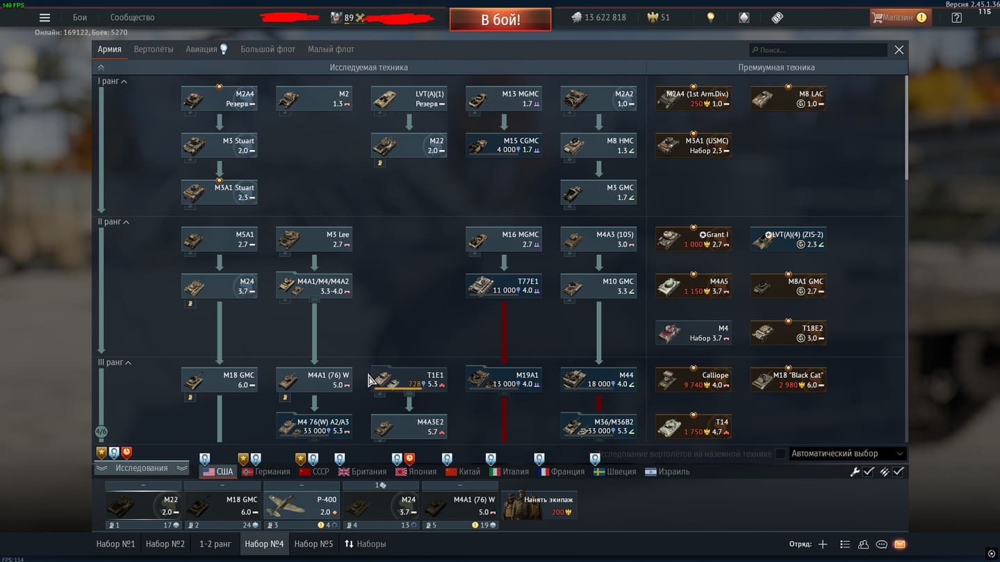Viewport: 1000px width, 562px height.
Task: Toggle the checkmark next to wrench icon
Action: click(869, 472)
